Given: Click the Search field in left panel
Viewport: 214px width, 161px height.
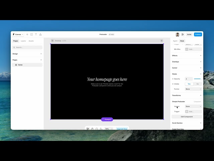Looking at the screenshot, I should pyautogui.click(x=27, y=47).
